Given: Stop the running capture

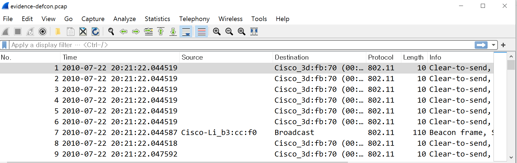Looking at the screenshot, I should [x=18, y=32].
